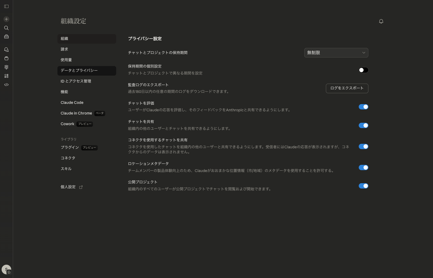This screenshot has width=433, height=278.
Task: Disable the チャットを評価 toggle
Action: click(x=363, y=107)
